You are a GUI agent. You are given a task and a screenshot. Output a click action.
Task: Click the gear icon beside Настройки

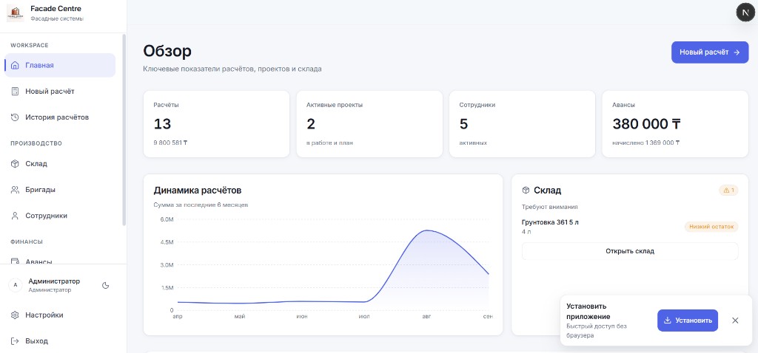pyautogui.click(x=15, y=315)
